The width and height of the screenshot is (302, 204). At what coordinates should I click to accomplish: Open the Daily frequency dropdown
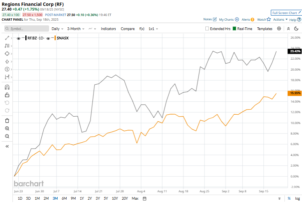coord(57,29)
